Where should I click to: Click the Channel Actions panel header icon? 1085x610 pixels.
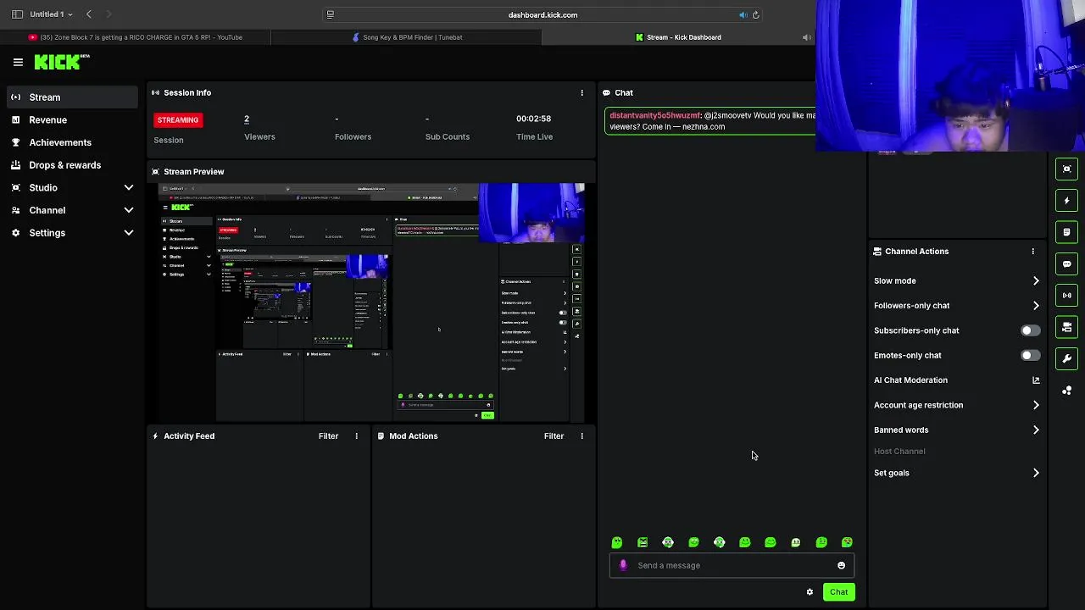pos(877,252)
